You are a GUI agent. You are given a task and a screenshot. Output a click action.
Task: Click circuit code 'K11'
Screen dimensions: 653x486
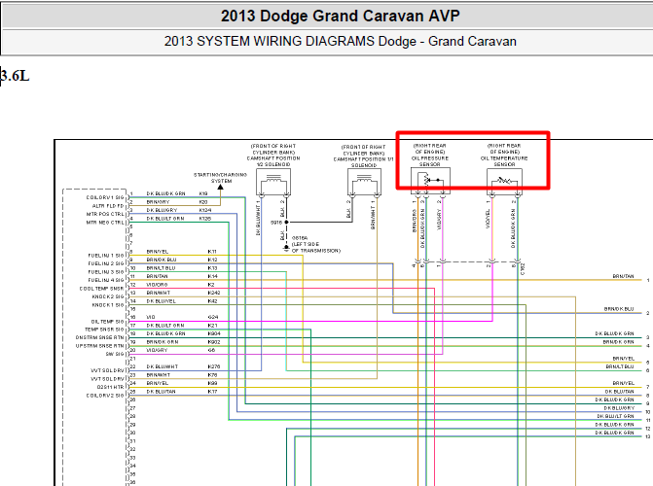[x=212, y=252]
